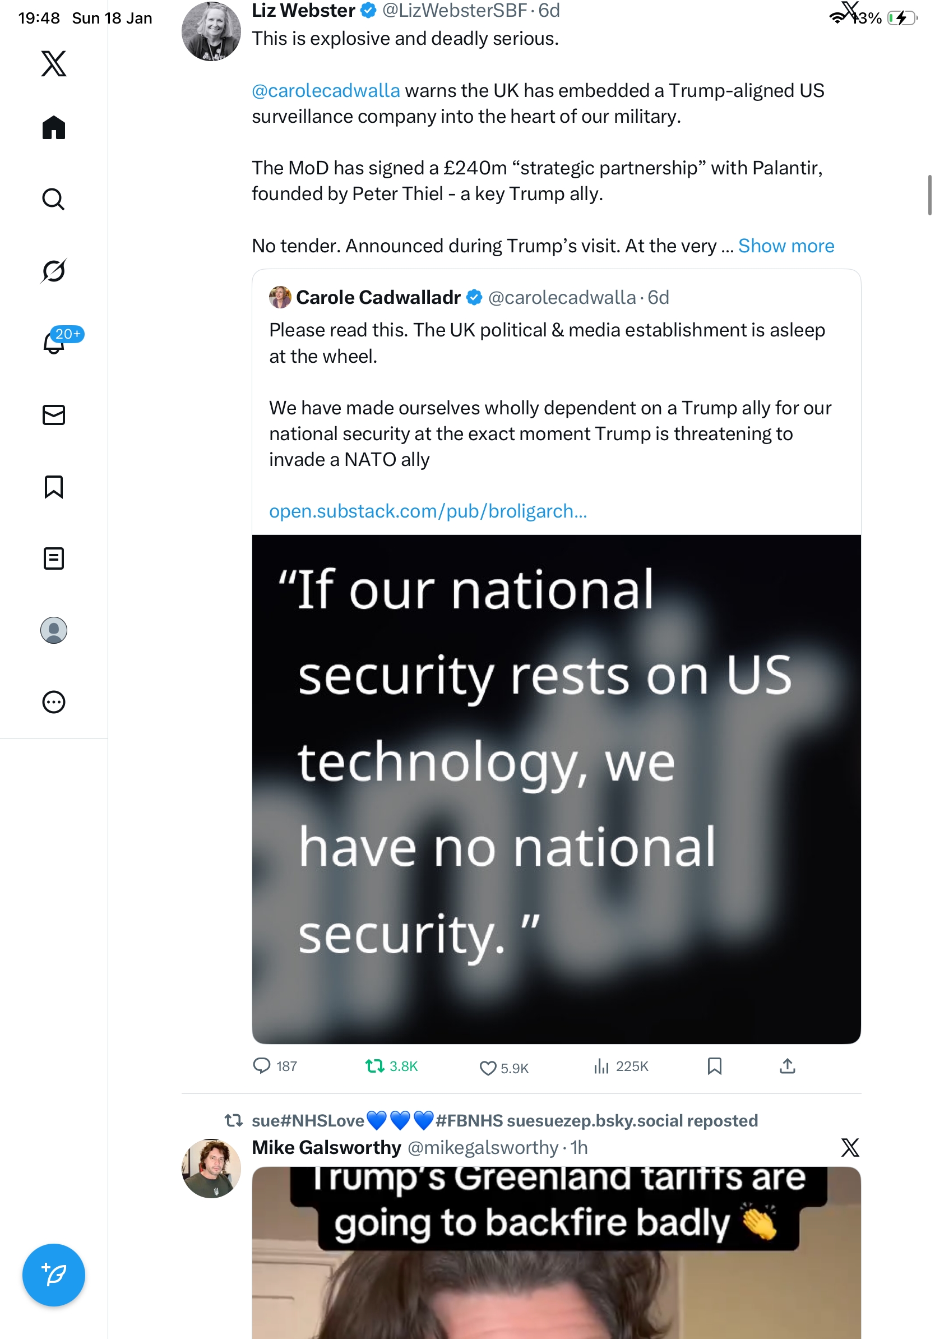
Task: Open the X logo home icon
Action: click(x=54, y=63)
